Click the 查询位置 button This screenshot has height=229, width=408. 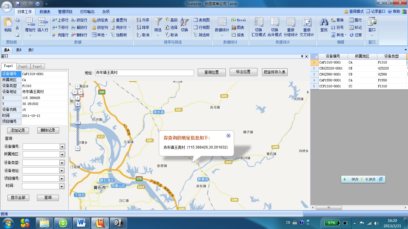point(211,72)
